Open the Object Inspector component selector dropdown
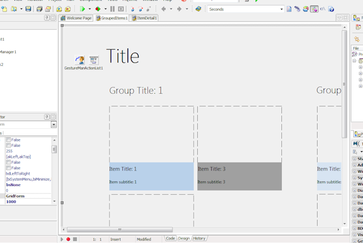This screenshot has width=363, height=243. coord(54,125)
